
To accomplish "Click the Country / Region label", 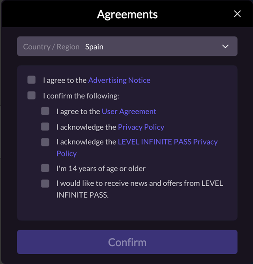I will pyautogui.click(x=51, y=47).
